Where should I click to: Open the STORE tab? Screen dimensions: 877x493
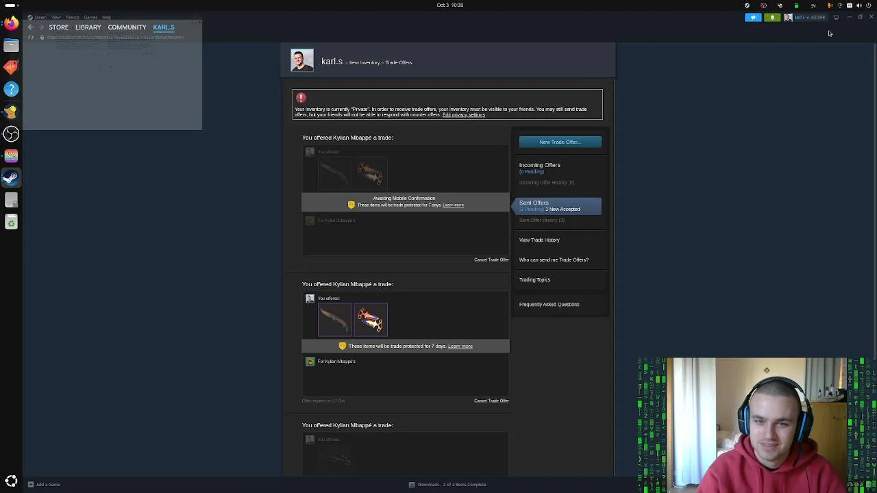pyautogui.click(x=58, y=27)
